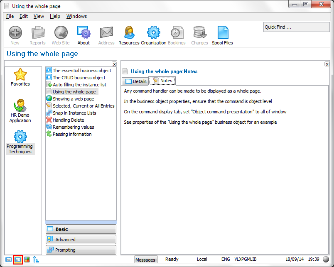Image resolution: width=334 pixels, height=267 pixels.
Task: Click the New toolbar icon
Action: (x=15, y=33)
